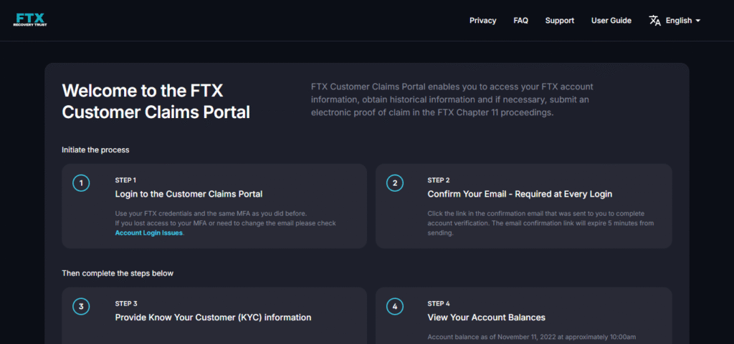Click the step 4 circle number icon
Image resolution: width=734 pixels, height=344 pixels.
[x=395, y=307]
